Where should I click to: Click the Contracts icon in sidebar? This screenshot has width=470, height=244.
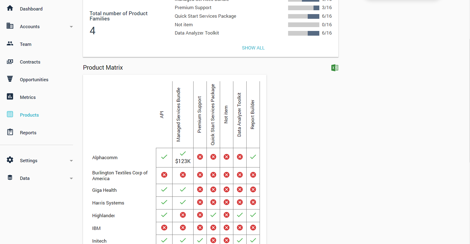[x=10, y=61]
